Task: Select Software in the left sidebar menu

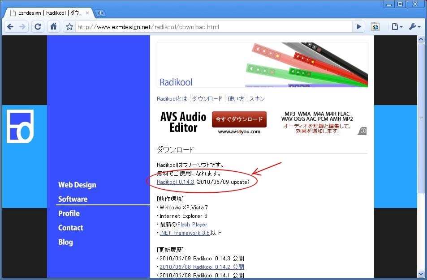Action: [73, 199]
